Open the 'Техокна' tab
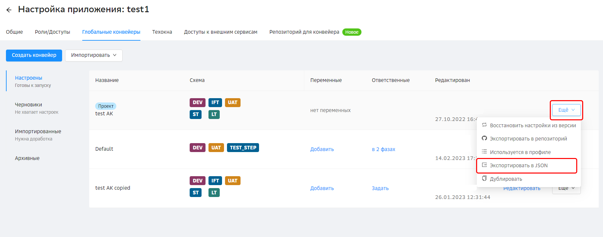603x237 pixels. click(162, 32)
